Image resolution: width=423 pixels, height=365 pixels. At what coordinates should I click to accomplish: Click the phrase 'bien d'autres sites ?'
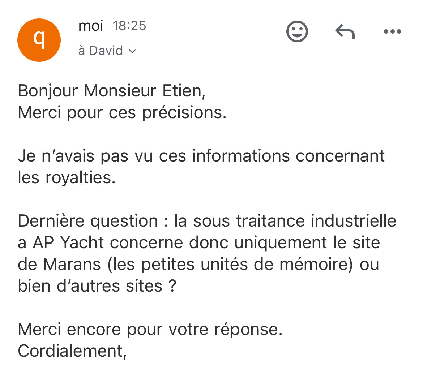97,286
